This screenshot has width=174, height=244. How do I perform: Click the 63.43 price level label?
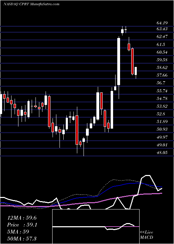162,29
